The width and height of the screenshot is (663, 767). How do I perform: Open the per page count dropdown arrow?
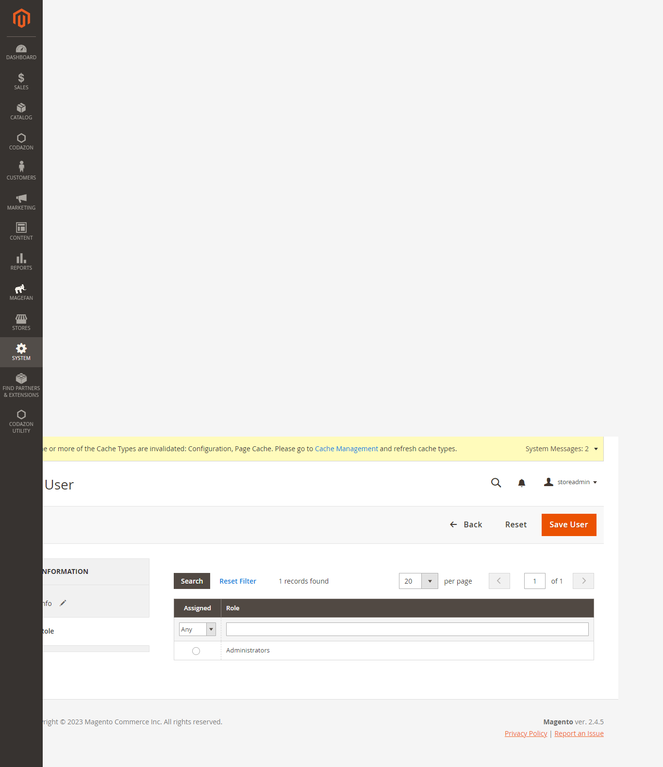(x=430, y=581)
